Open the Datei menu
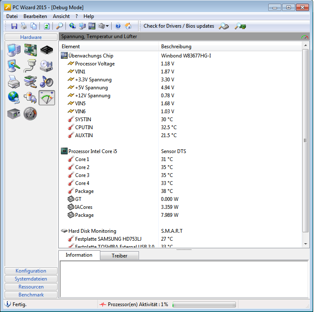This screenshot has width=314, height=312. click(x=12, y=16)
